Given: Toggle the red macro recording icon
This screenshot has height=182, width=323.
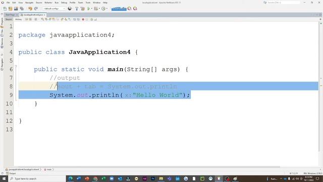Looking at the screenshot, I should click(x=83, y=19).
